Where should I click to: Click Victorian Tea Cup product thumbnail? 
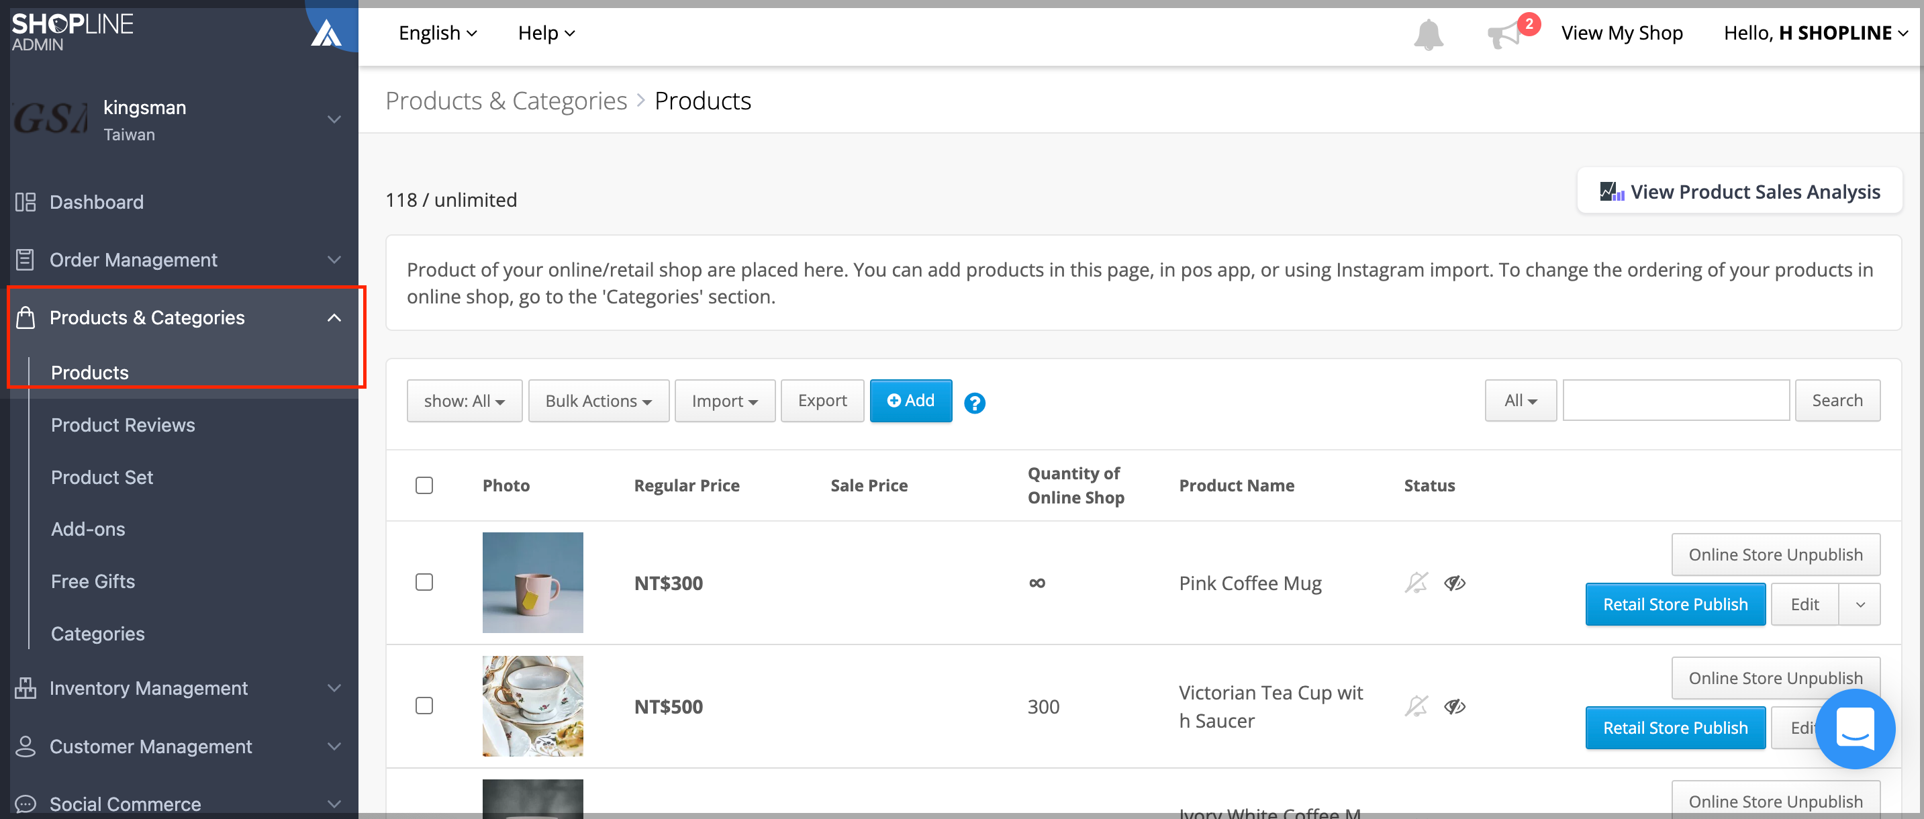[x=532, y=706]
